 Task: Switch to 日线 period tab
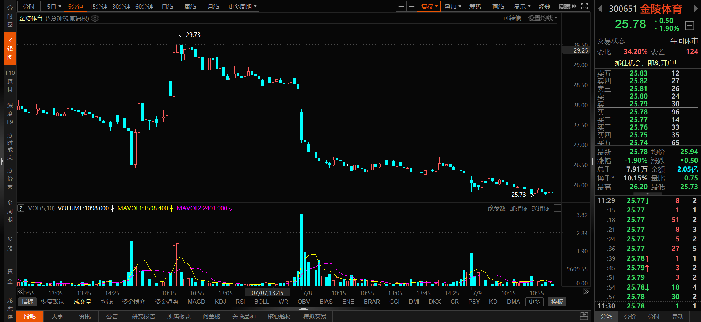167,7
